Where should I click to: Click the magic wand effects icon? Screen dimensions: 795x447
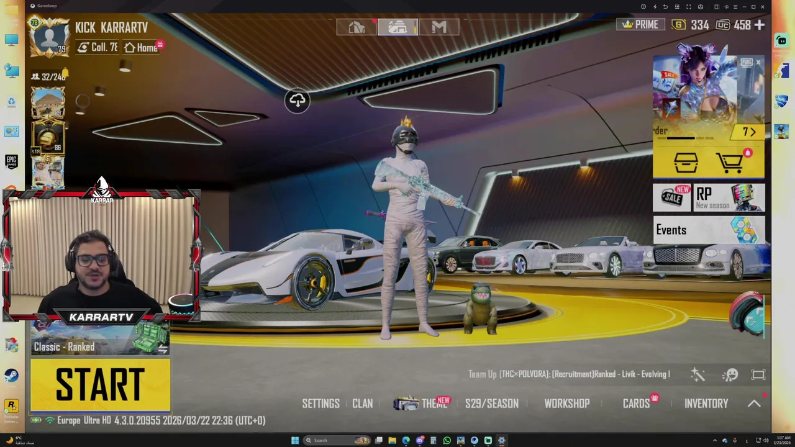tap(698, 374)
